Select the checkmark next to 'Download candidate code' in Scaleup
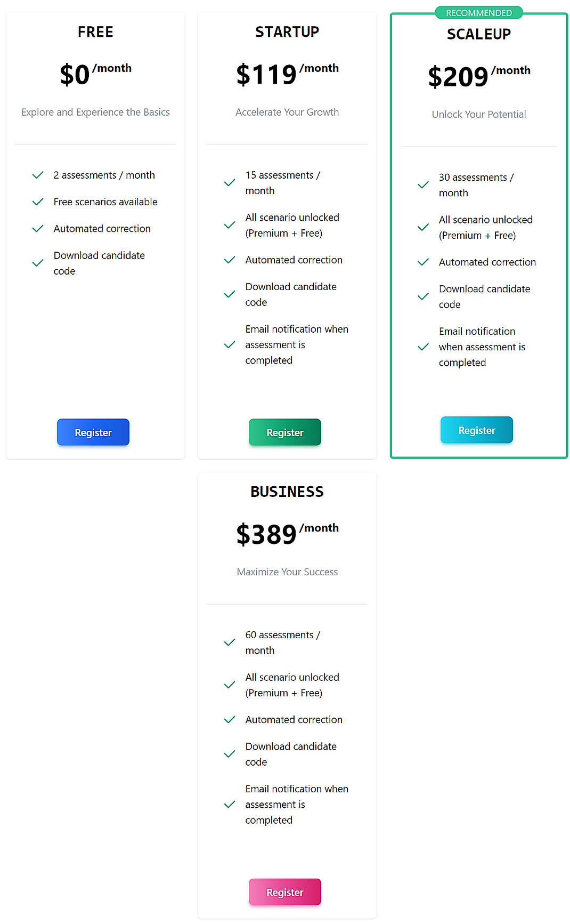The width and height of the screenshot is (570, 924). coord(422,296)
